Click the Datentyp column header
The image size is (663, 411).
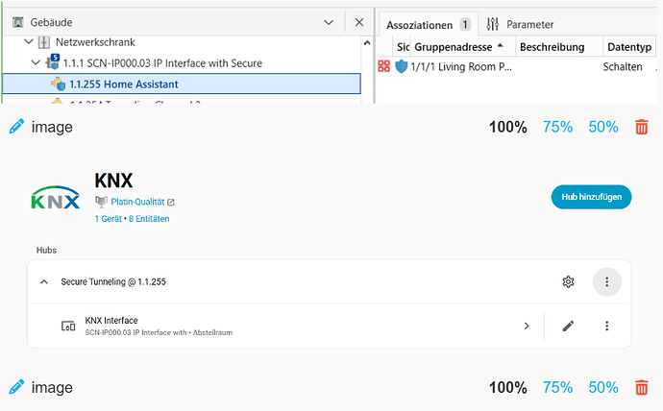629,47
